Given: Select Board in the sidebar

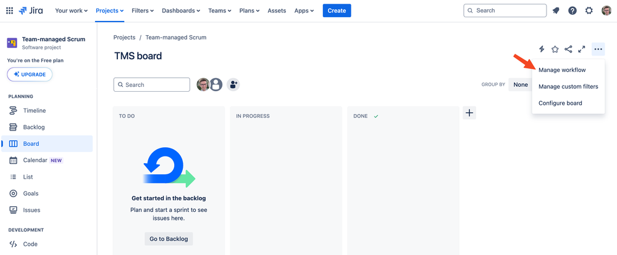Looking at the screenshot, I should pos(47,144).
